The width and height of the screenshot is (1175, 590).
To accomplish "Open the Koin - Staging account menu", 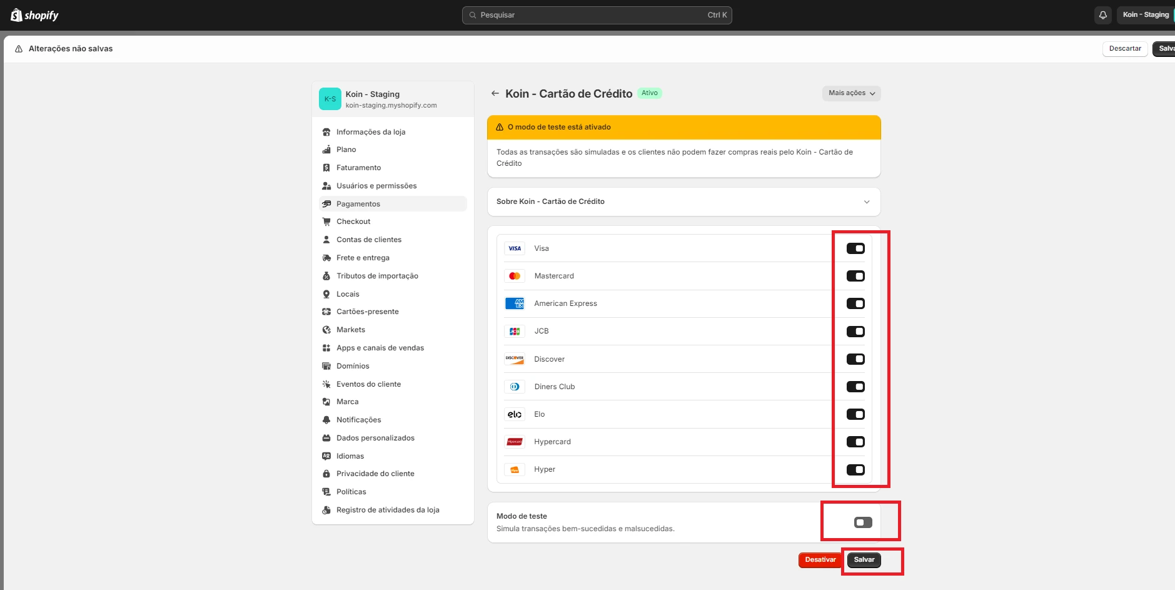I will [1146, 15].
